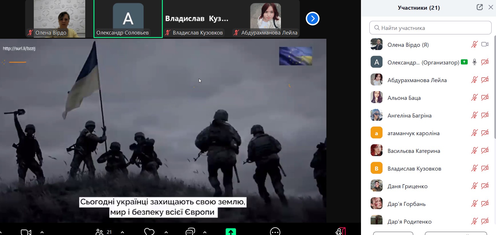Viewport: 496px width, 235px height.
Task: Open more options ellipsis in toolbar
Action: point(275,232)
